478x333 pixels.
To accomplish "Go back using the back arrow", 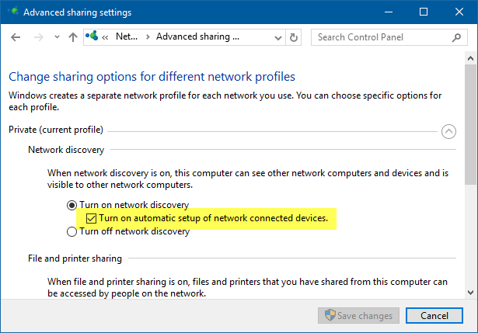I will (x=16, y=37).
